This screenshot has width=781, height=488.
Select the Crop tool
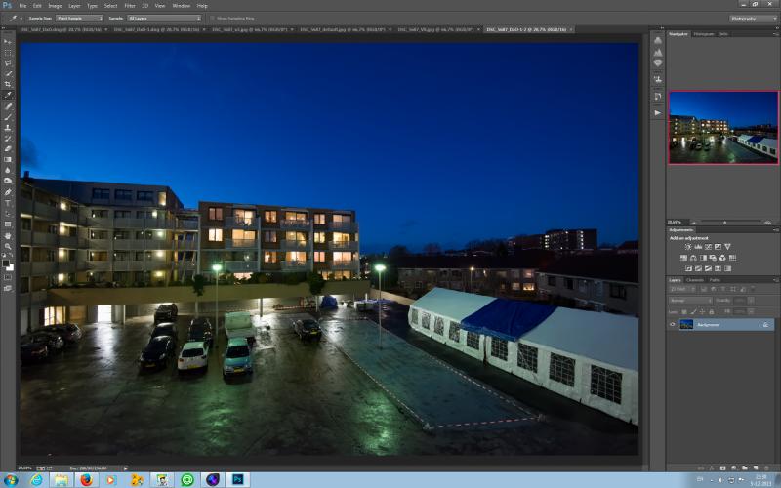[8, 84]
